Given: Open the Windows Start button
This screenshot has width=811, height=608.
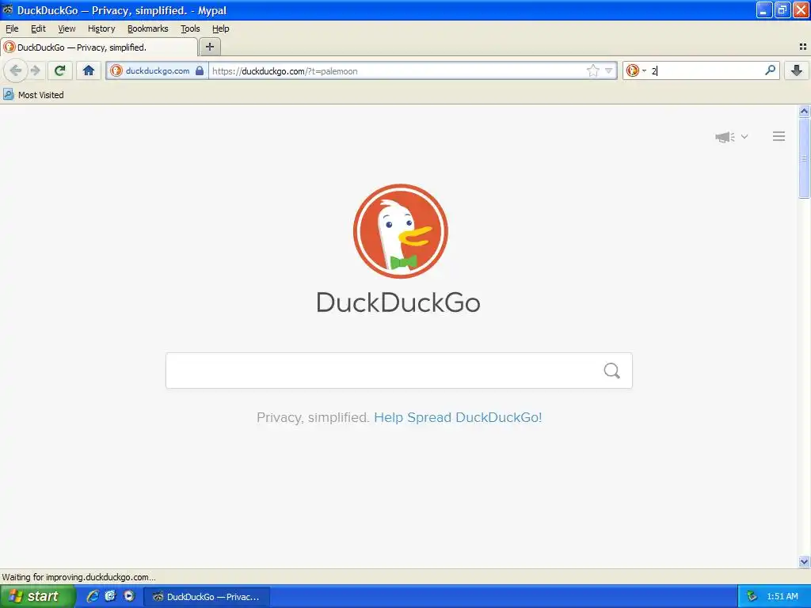Looking at the screenshot, I should [x=36, y=596].
